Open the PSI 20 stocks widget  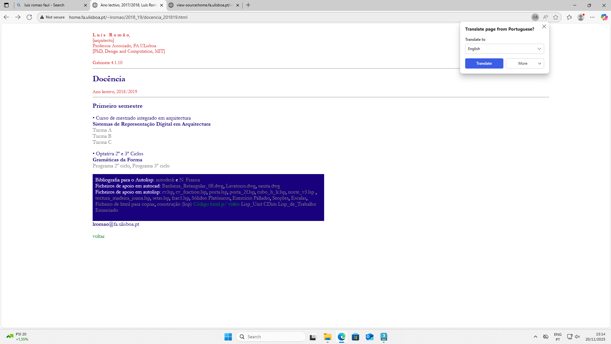tap(18, 337)
